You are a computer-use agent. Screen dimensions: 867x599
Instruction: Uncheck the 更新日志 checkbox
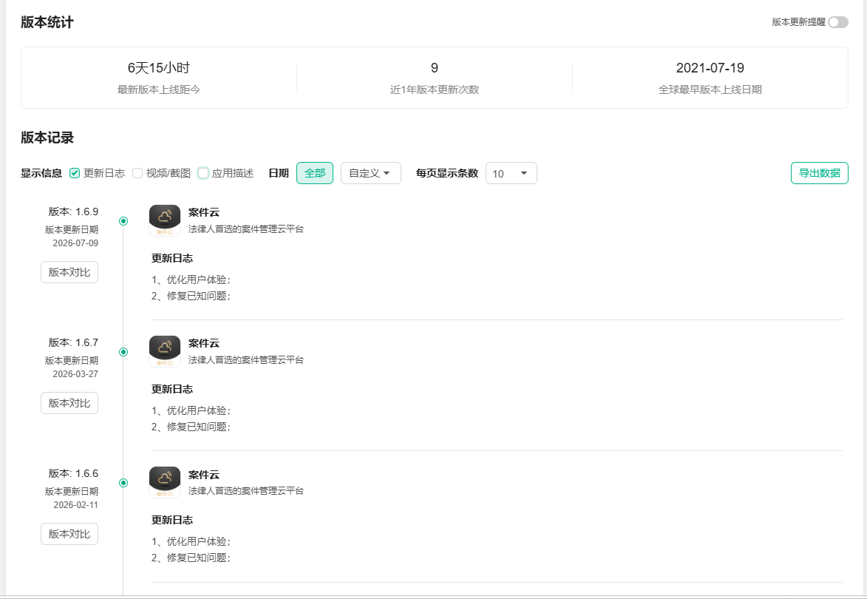(x=75, y=173)
